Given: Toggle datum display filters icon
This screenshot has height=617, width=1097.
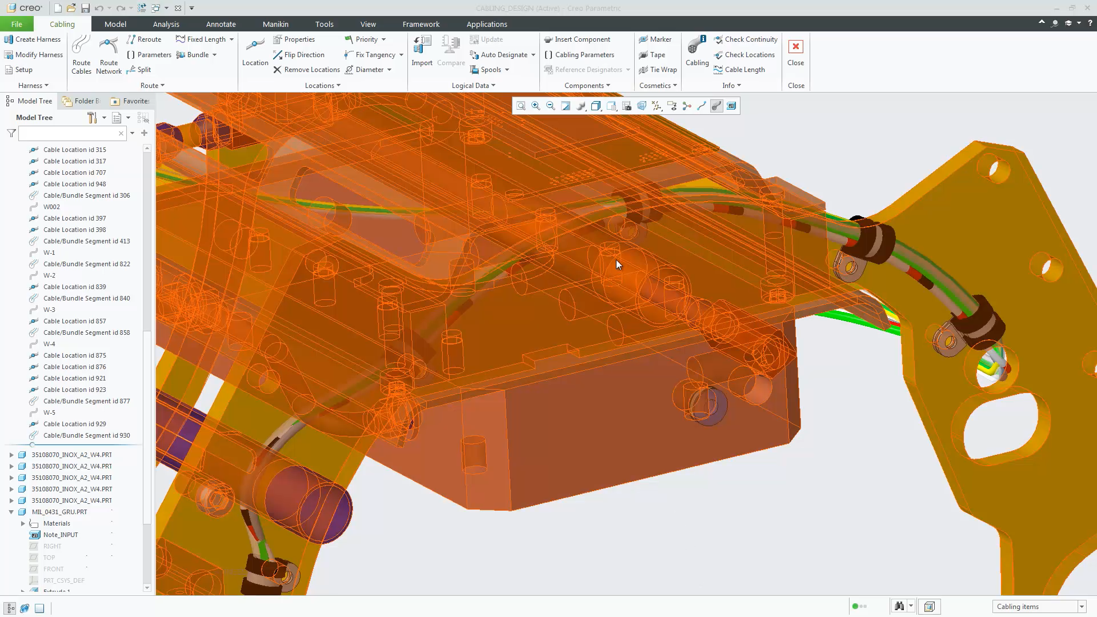Looking at the screenshot, I should pos(656,106).
